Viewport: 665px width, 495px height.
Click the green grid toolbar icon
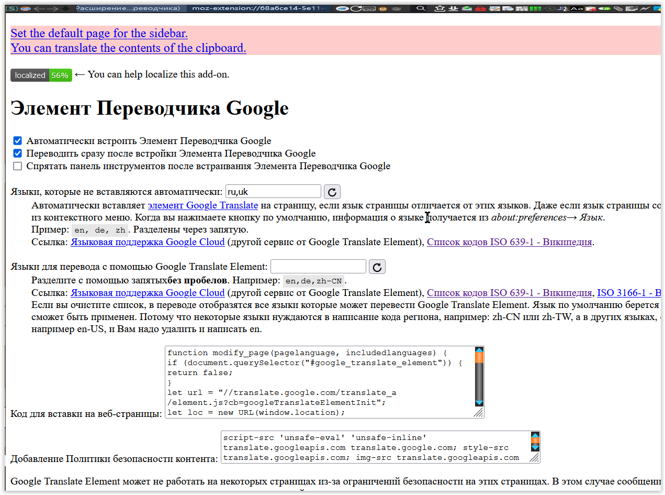(x=535, y=8)
